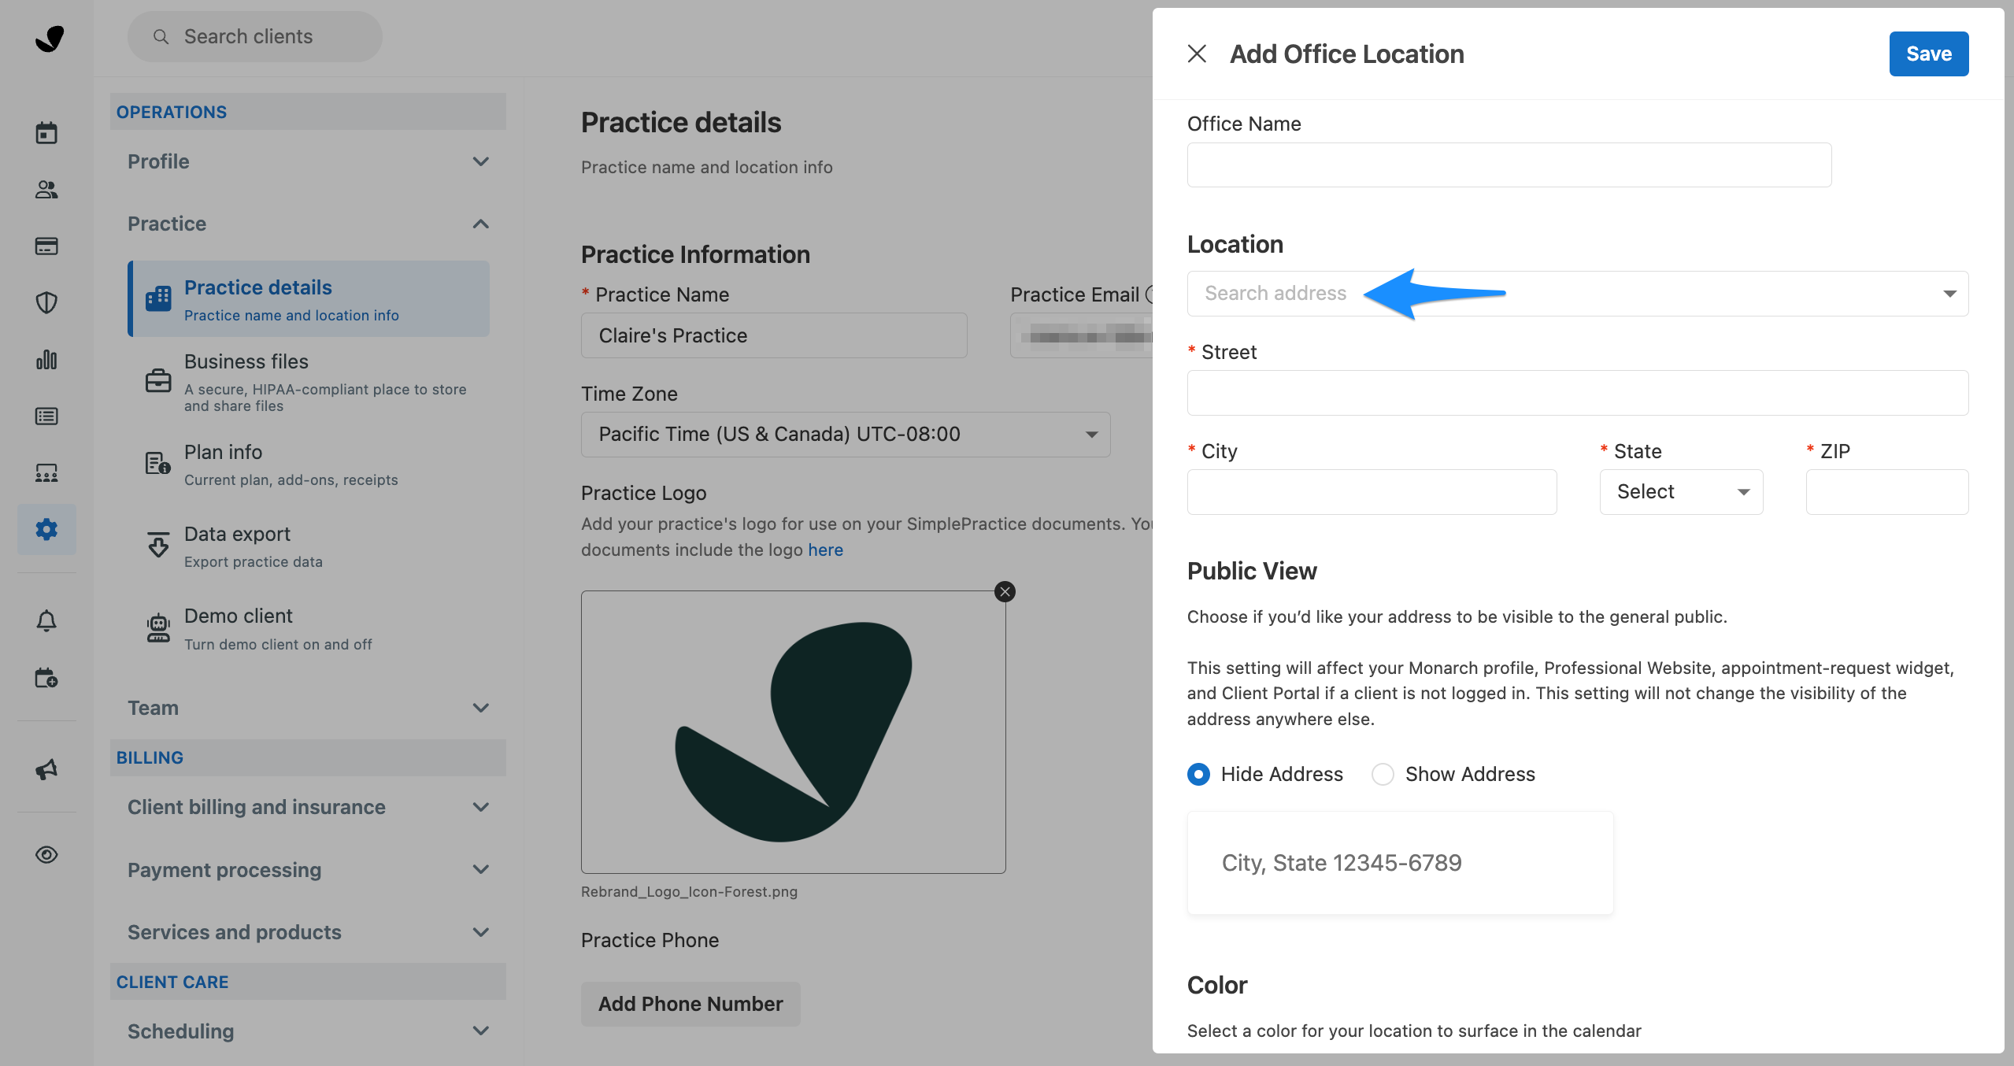Click the CLIENT CARE section header
2014x1066 pixels.
[x=308, y=982]
